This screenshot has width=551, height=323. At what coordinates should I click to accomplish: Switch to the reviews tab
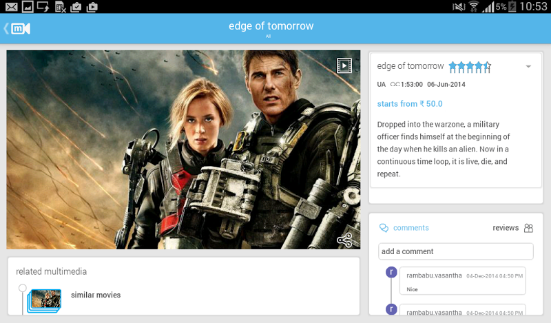(x=506, y=228)
